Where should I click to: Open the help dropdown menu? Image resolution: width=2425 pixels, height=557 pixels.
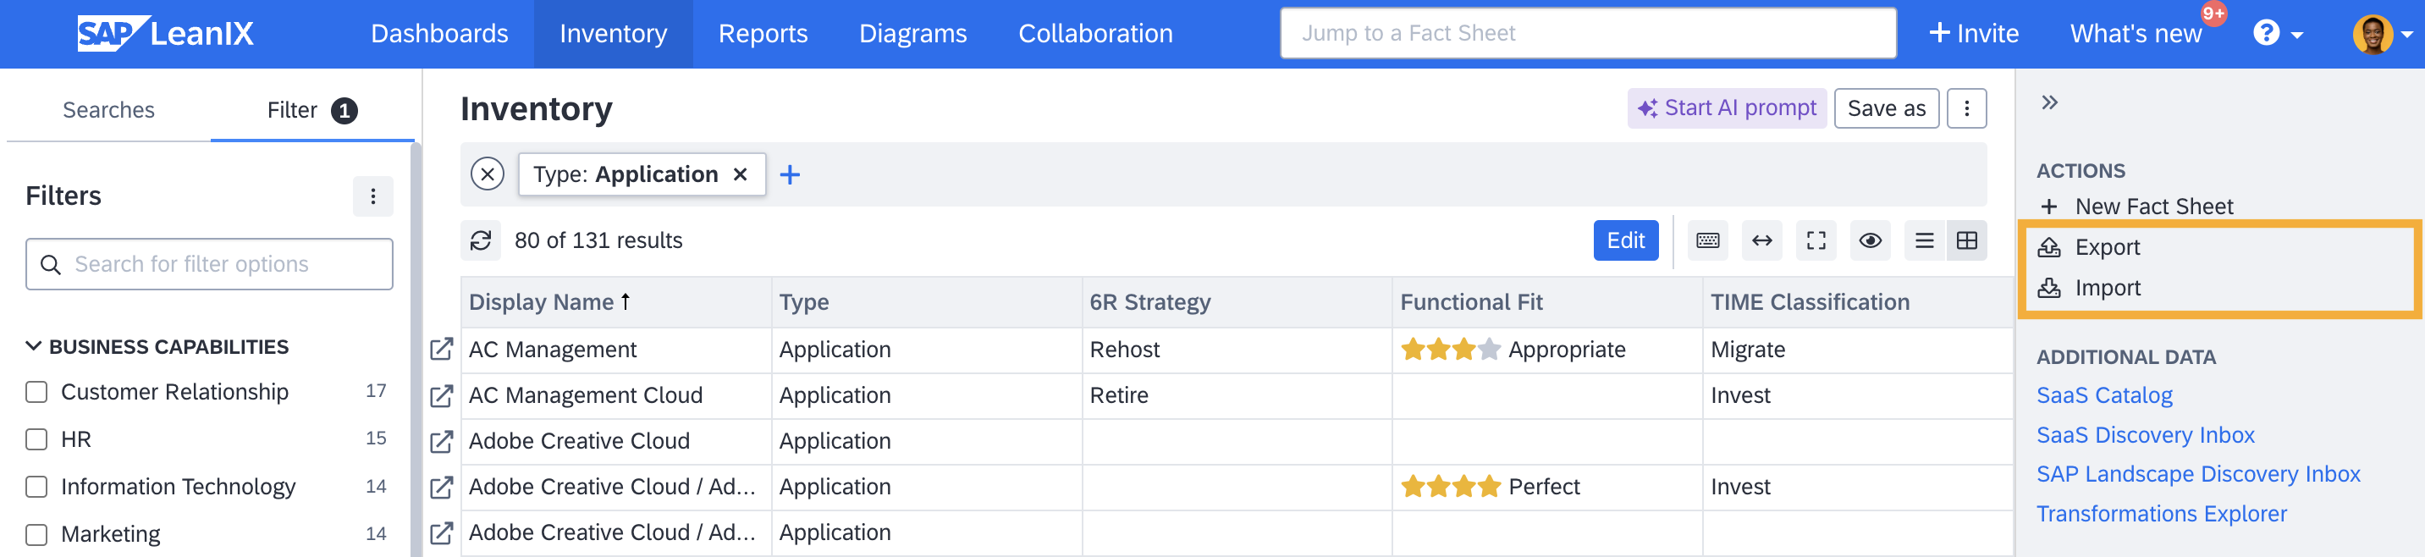pyautogui.click(x=2277, y=34)
